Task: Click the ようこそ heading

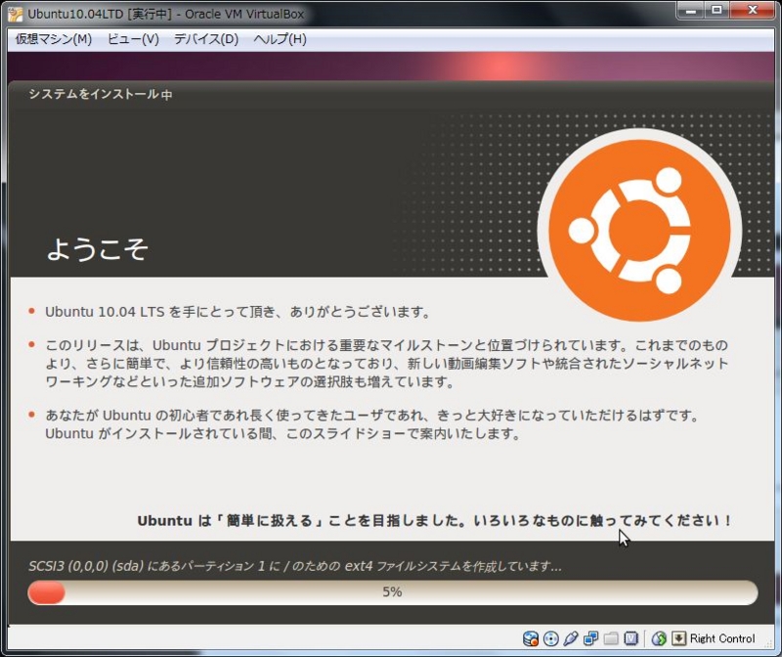Action: tap(97, 249)
